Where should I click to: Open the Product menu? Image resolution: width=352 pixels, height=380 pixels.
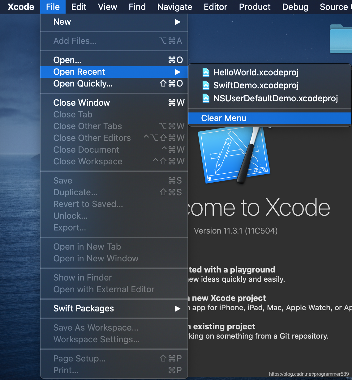tap(254, 7)
